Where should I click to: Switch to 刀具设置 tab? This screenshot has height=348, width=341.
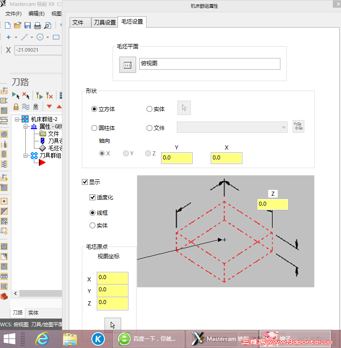click(x=104, y=22)
